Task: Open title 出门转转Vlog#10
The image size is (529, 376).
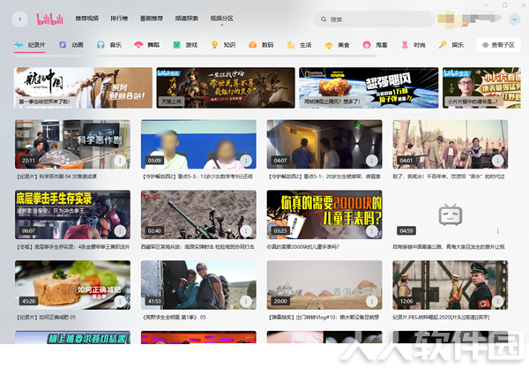Action: coord(324,317)
